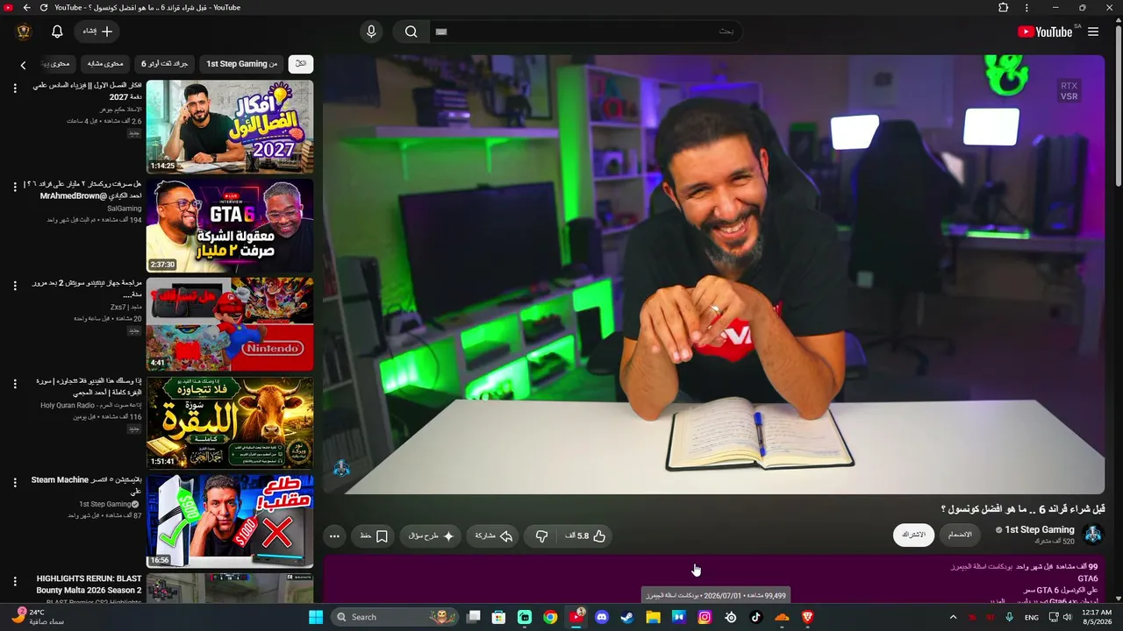1123x631 pixels.
Task: Select the 'الكل' filter chip
Action: (301, 64)
